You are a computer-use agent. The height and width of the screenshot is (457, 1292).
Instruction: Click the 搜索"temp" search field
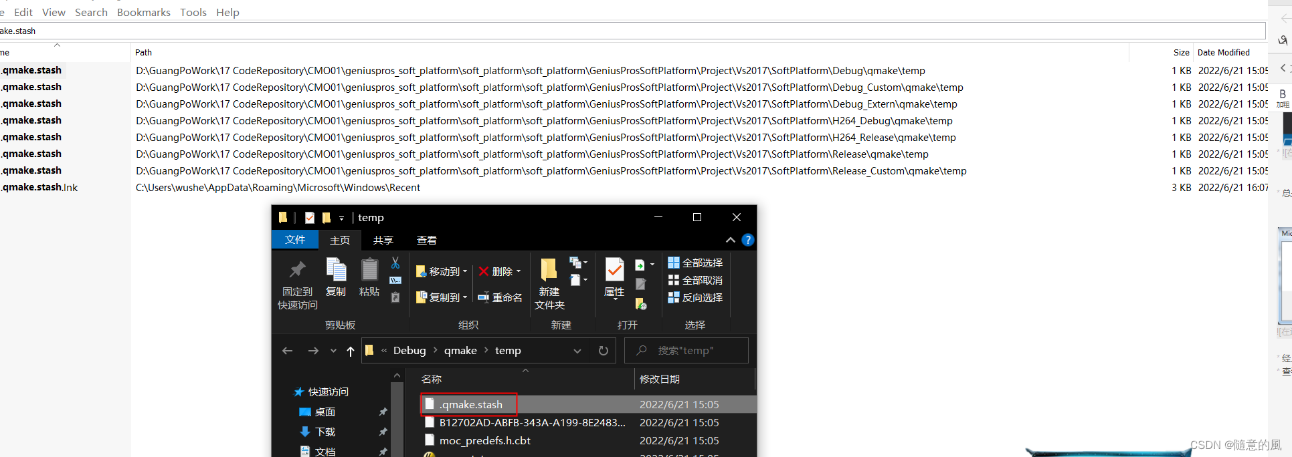click(x=686, y=351)
